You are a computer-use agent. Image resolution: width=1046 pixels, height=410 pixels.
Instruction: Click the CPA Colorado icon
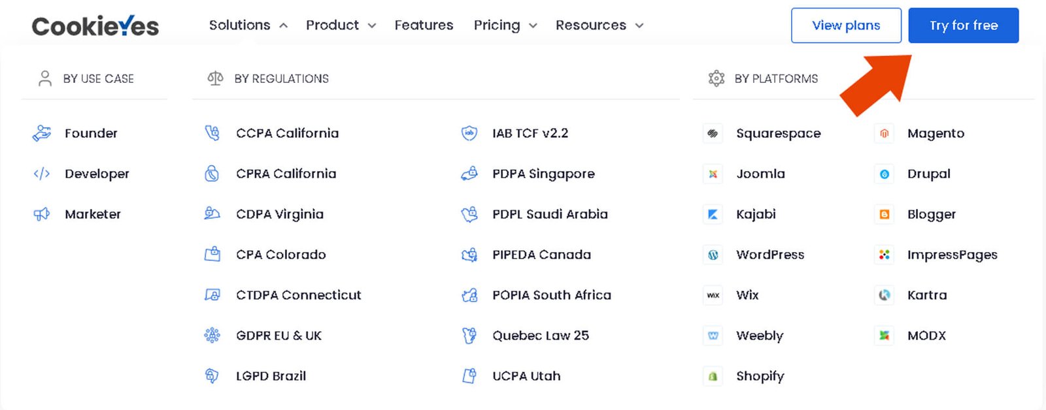coord(212,255)
